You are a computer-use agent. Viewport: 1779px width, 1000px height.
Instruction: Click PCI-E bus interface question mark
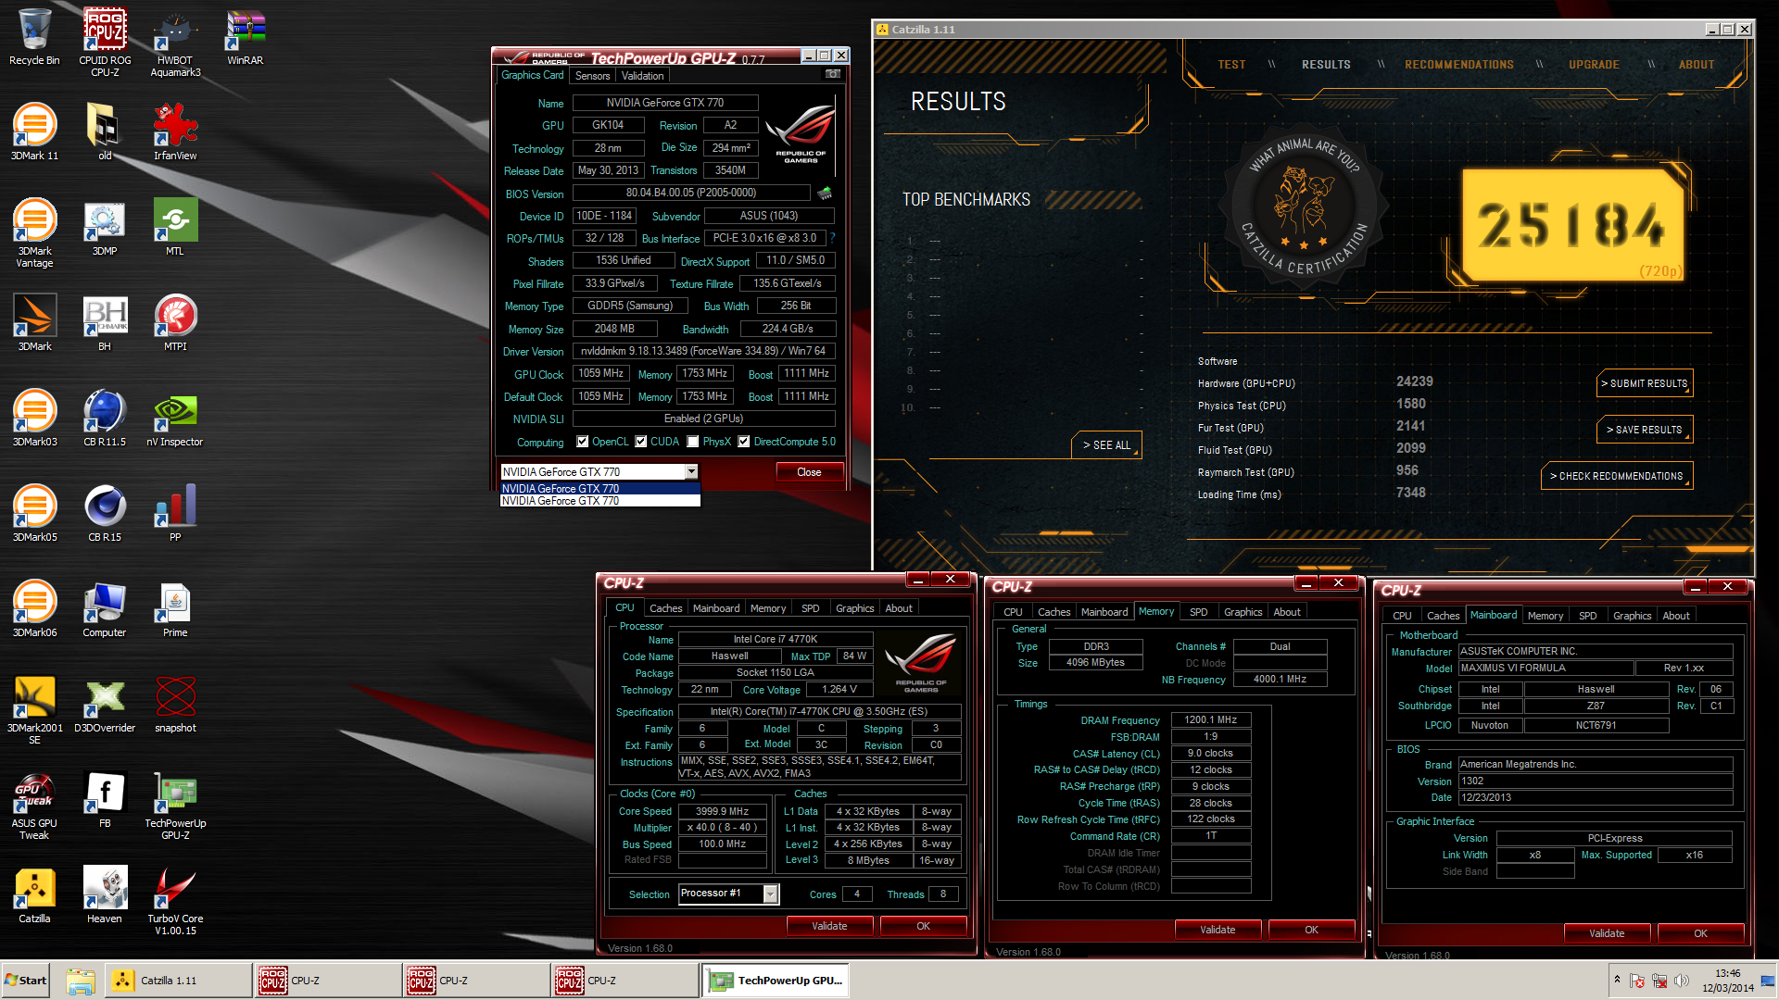[832, 238]
